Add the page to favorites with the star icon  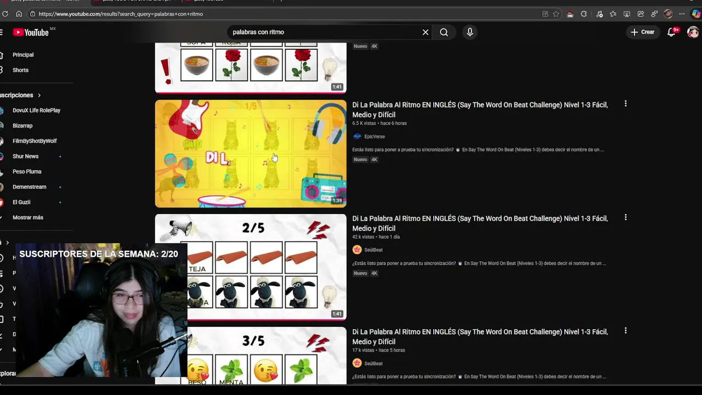(556, 14)
